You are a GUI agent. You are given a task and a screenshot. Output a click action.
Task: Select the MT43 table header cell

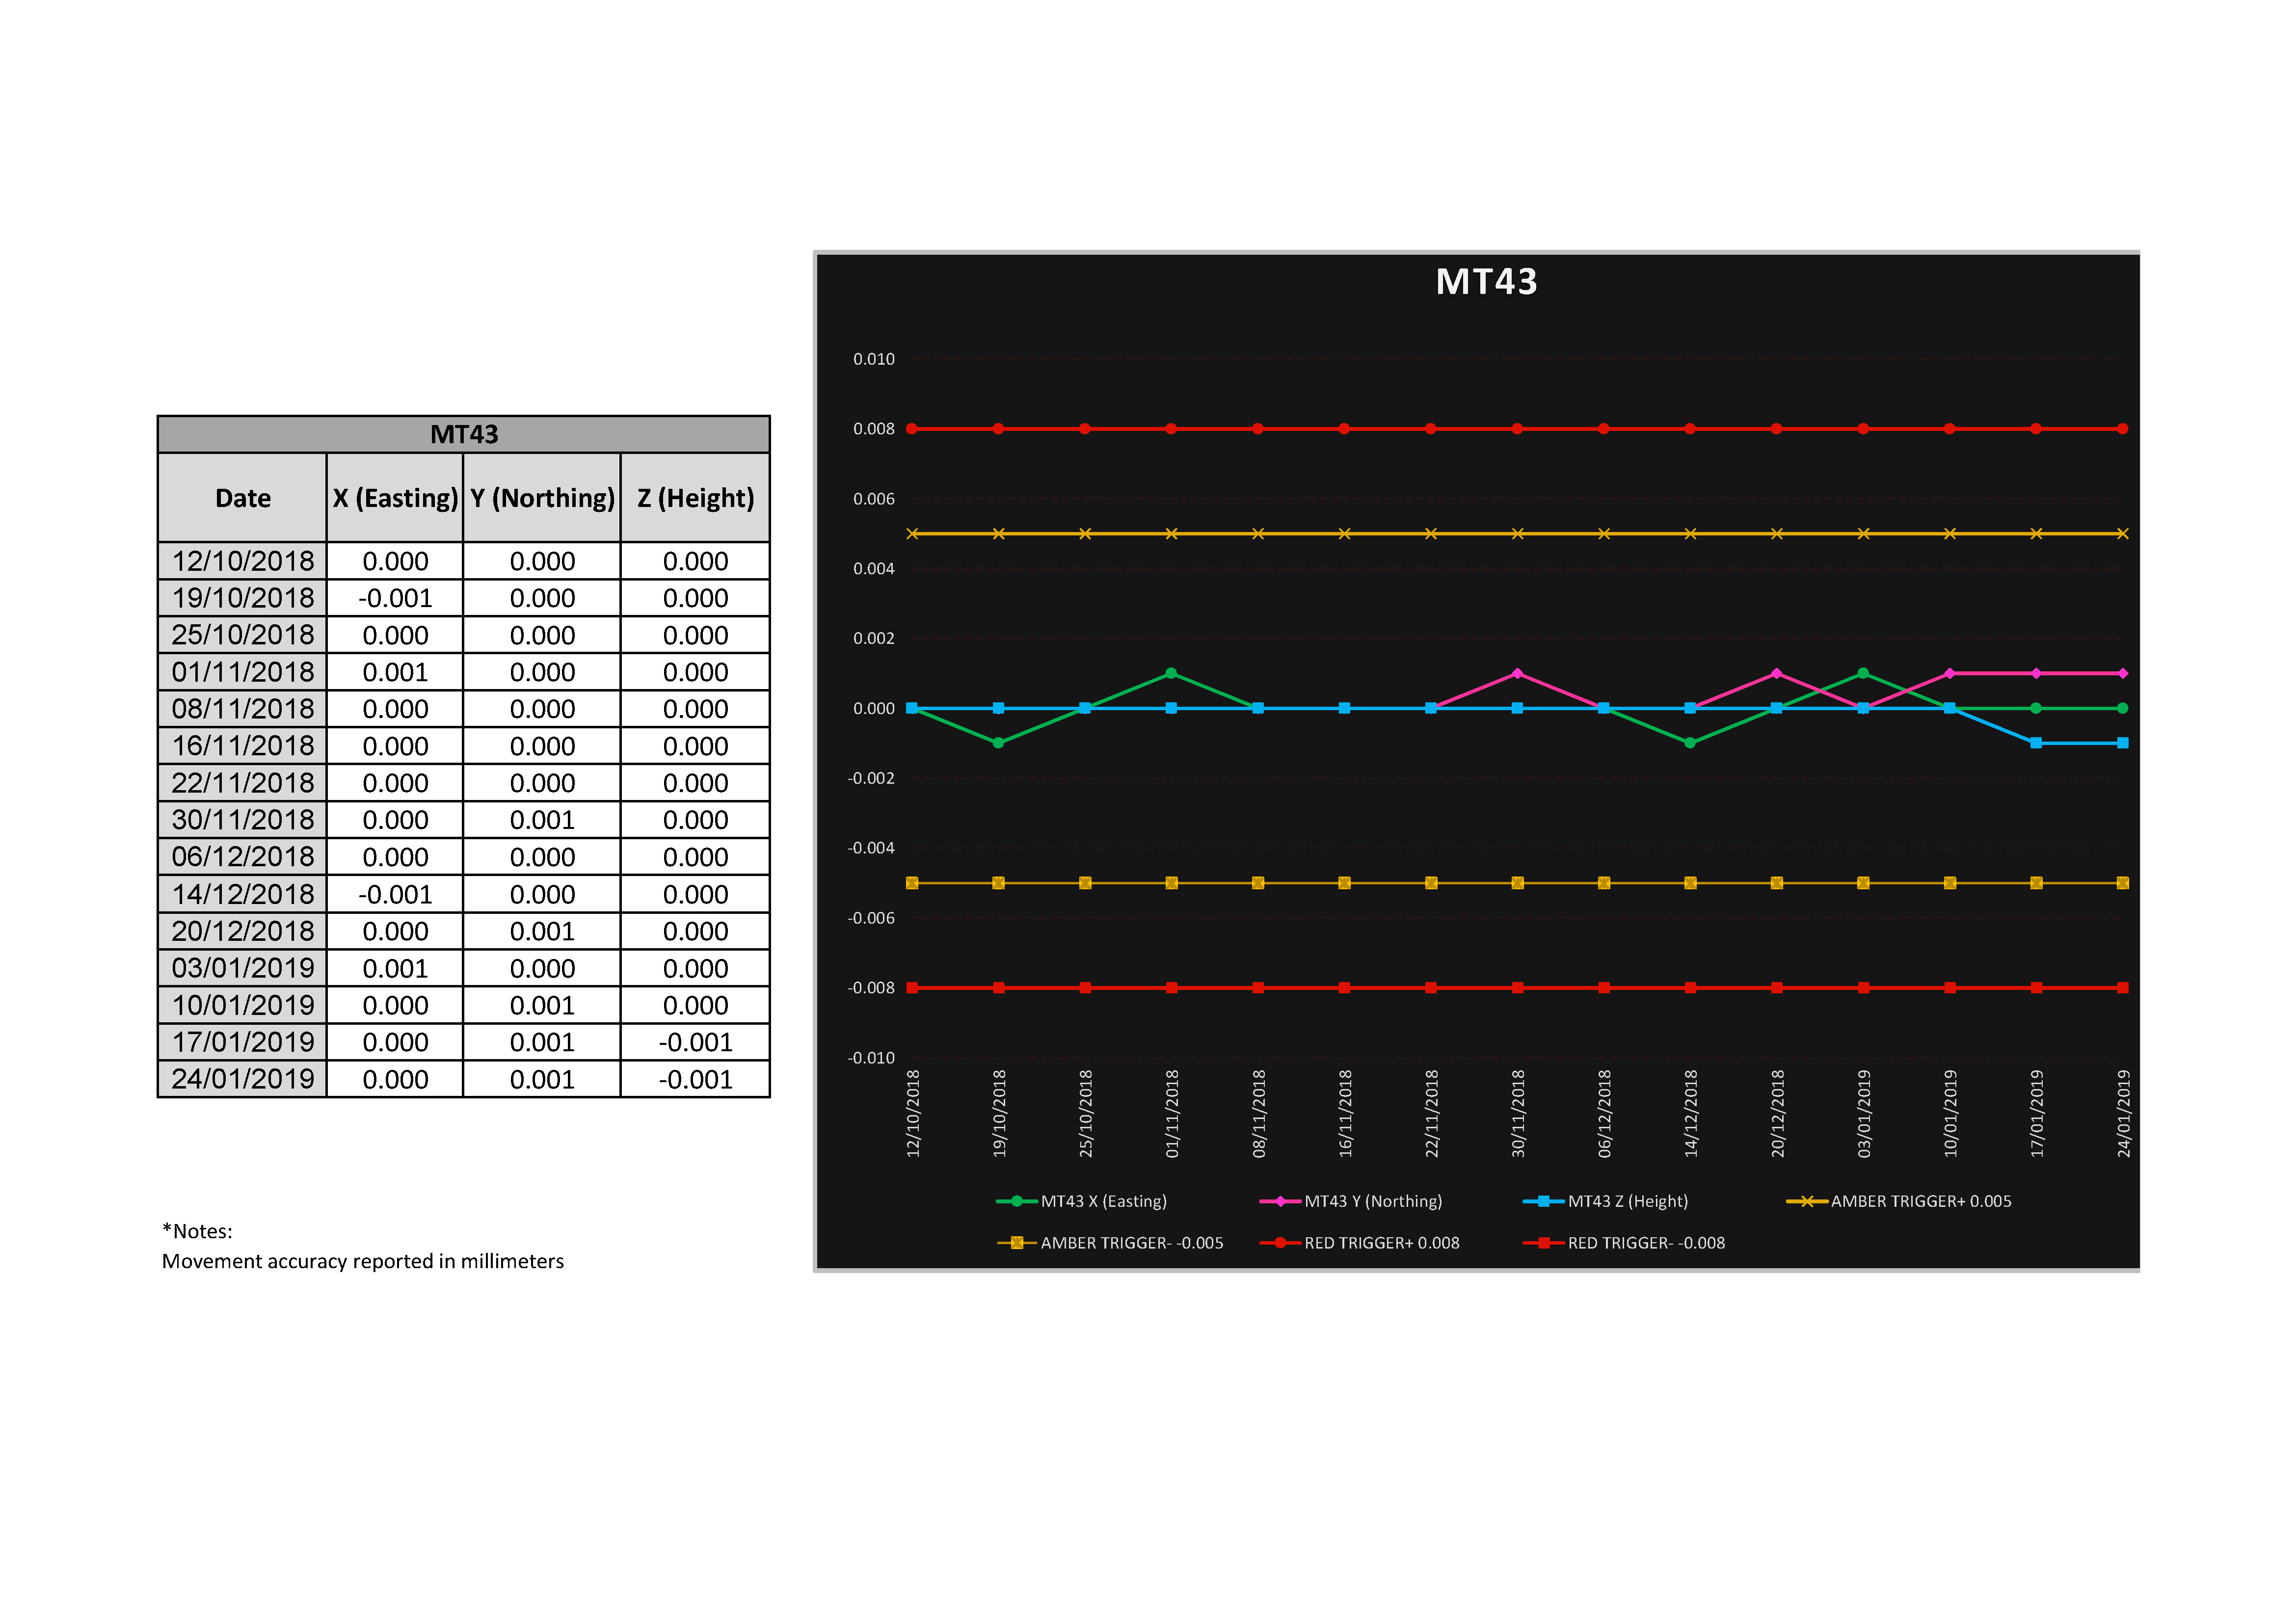pyautogui.click(x=464, y=435)
